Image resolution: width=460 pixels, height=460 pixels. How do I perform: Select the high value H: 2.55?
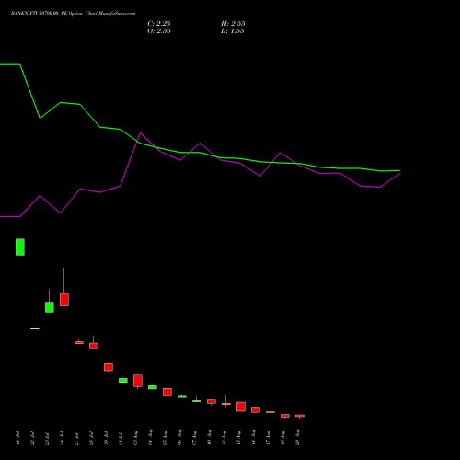[x=233, y=24]
